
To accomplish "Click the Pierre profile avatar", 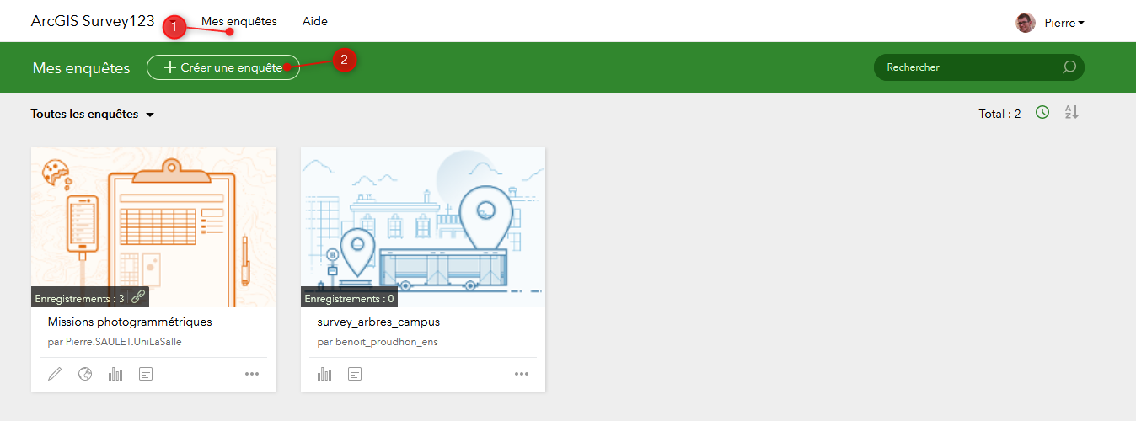I will click(x=1025, y=23).
